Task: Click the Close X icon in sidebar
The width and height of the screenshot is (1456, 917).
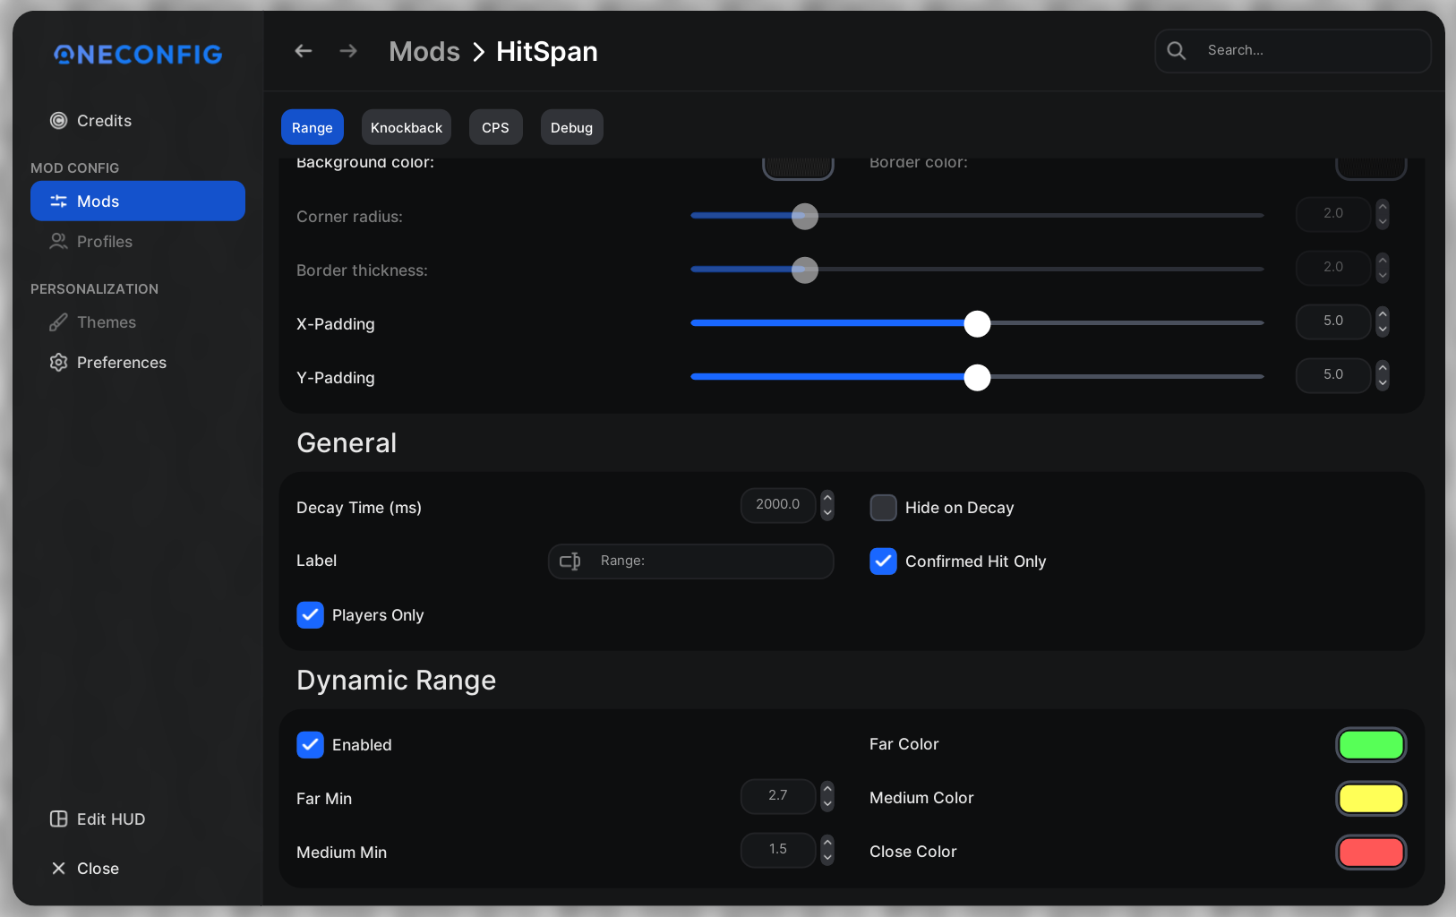Action: (58, 869)
